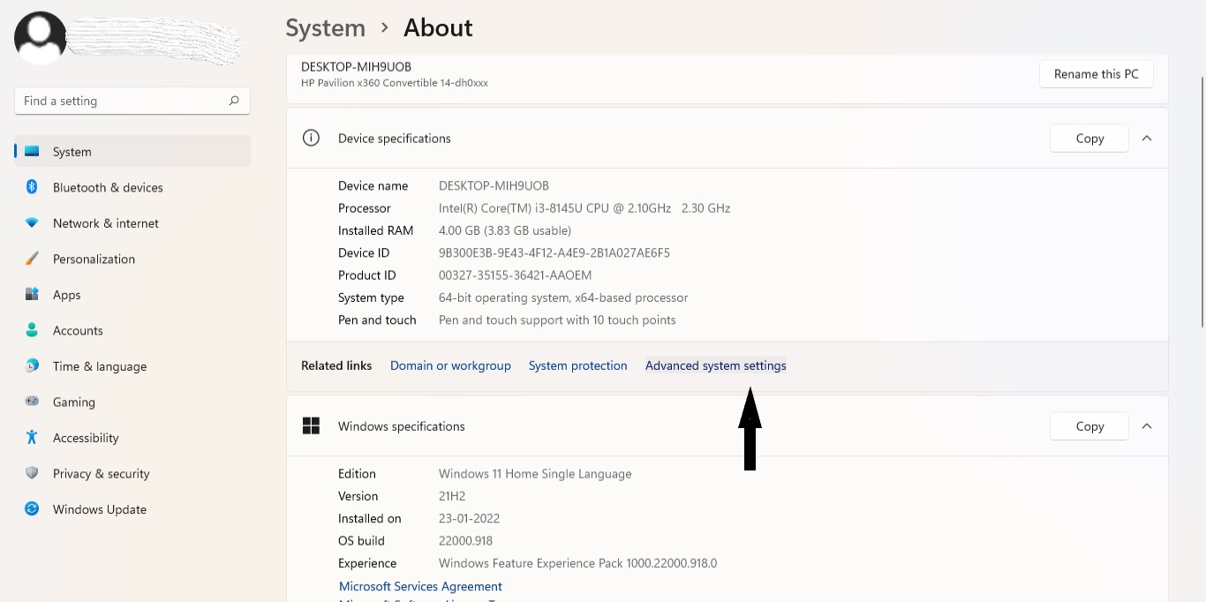Click the Accounts person icon
Screen dimensions: 1206x602
tap(32, 330)
